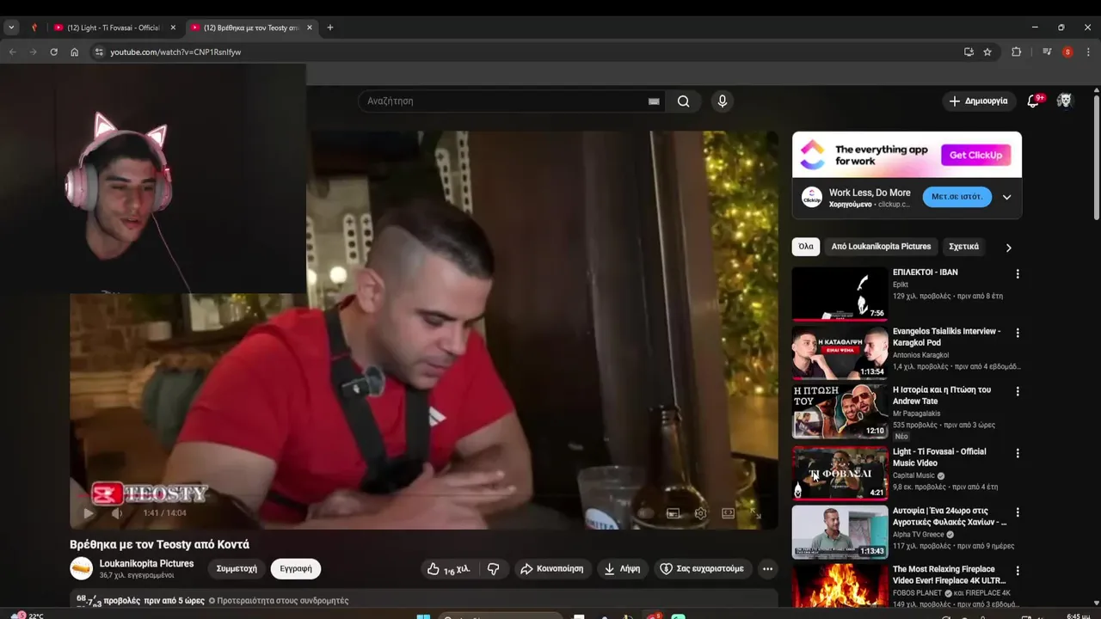Enter fullscreen mode on the video
Viewport: 1101px width, 619px height.
755,513
